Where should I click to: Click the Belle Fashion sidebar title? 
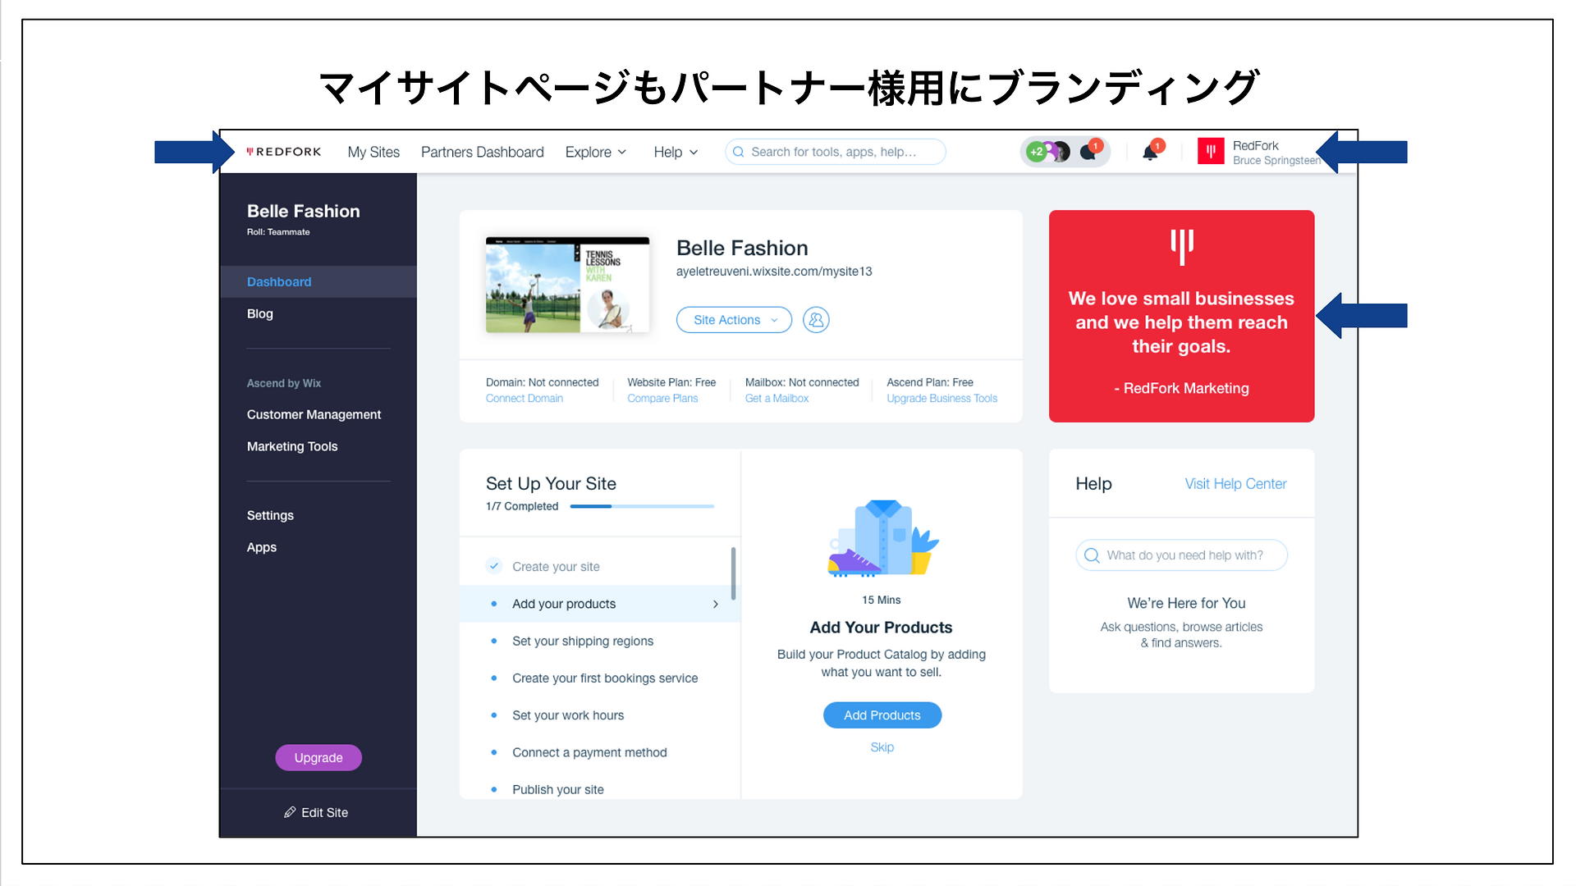click(x=304, y=211)
